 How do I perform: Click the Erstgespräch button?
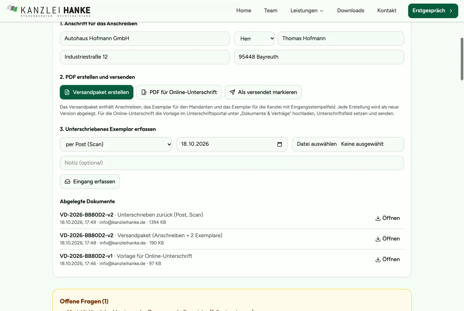[x=433, y=11]
